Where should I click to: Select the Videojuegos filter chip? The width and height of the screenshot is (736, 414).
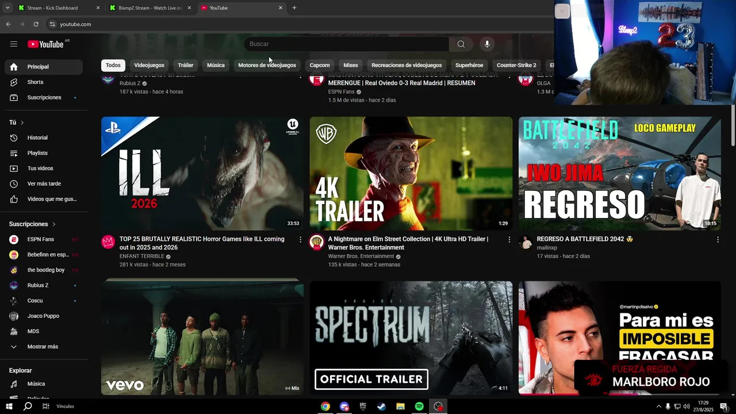(x=149, y=66)
